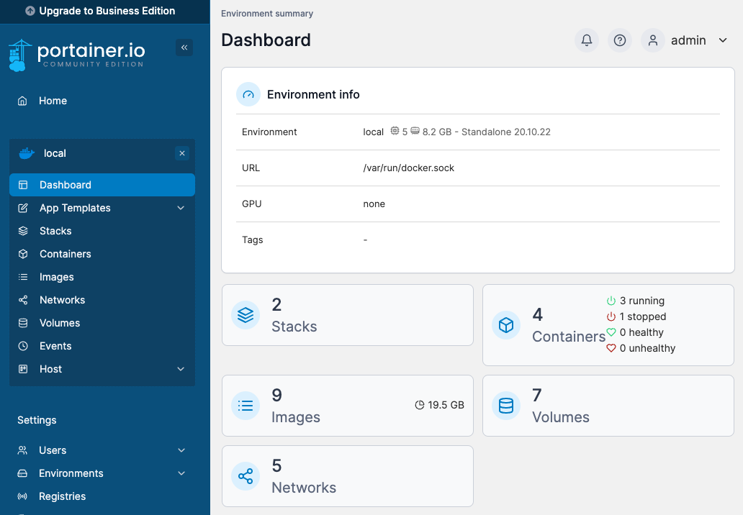
Task: Expand the App Templates chevron
Action: (181, 208)
